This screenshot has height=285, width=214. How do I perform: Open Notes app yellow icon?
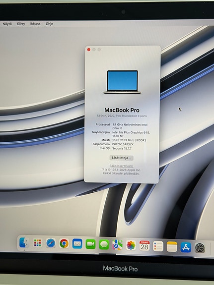(172, 247)
